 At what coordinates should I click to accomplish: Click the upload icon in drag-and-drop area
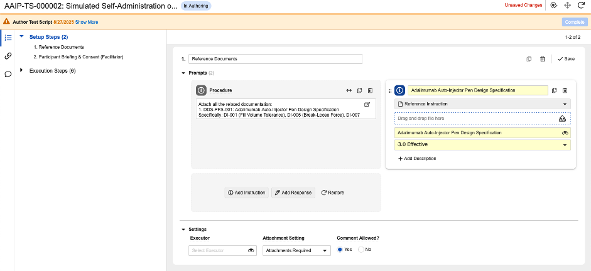[x=562, y=118]
